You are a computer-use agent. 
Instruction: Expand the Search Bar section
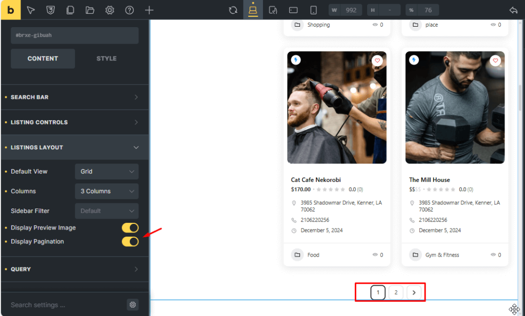[75, 97]
